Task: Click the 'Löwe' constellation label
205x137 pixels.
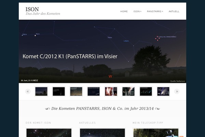Action: (x=126, y=41)
